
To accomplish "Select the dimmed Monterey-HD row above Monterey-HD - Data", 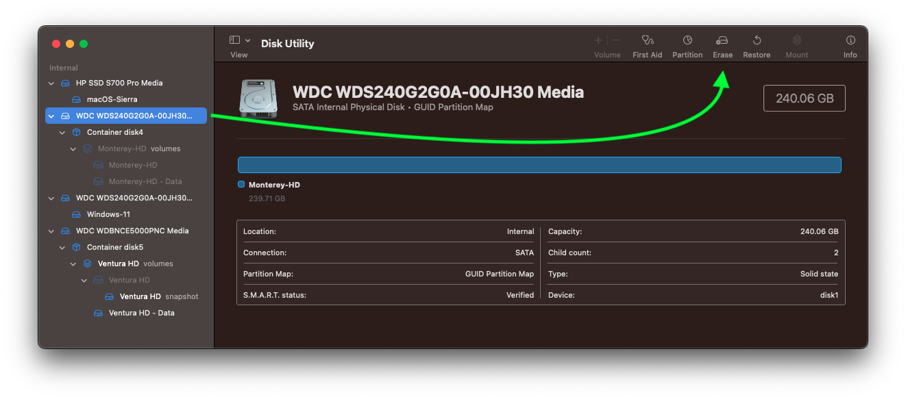I will [x=126, y=165].
